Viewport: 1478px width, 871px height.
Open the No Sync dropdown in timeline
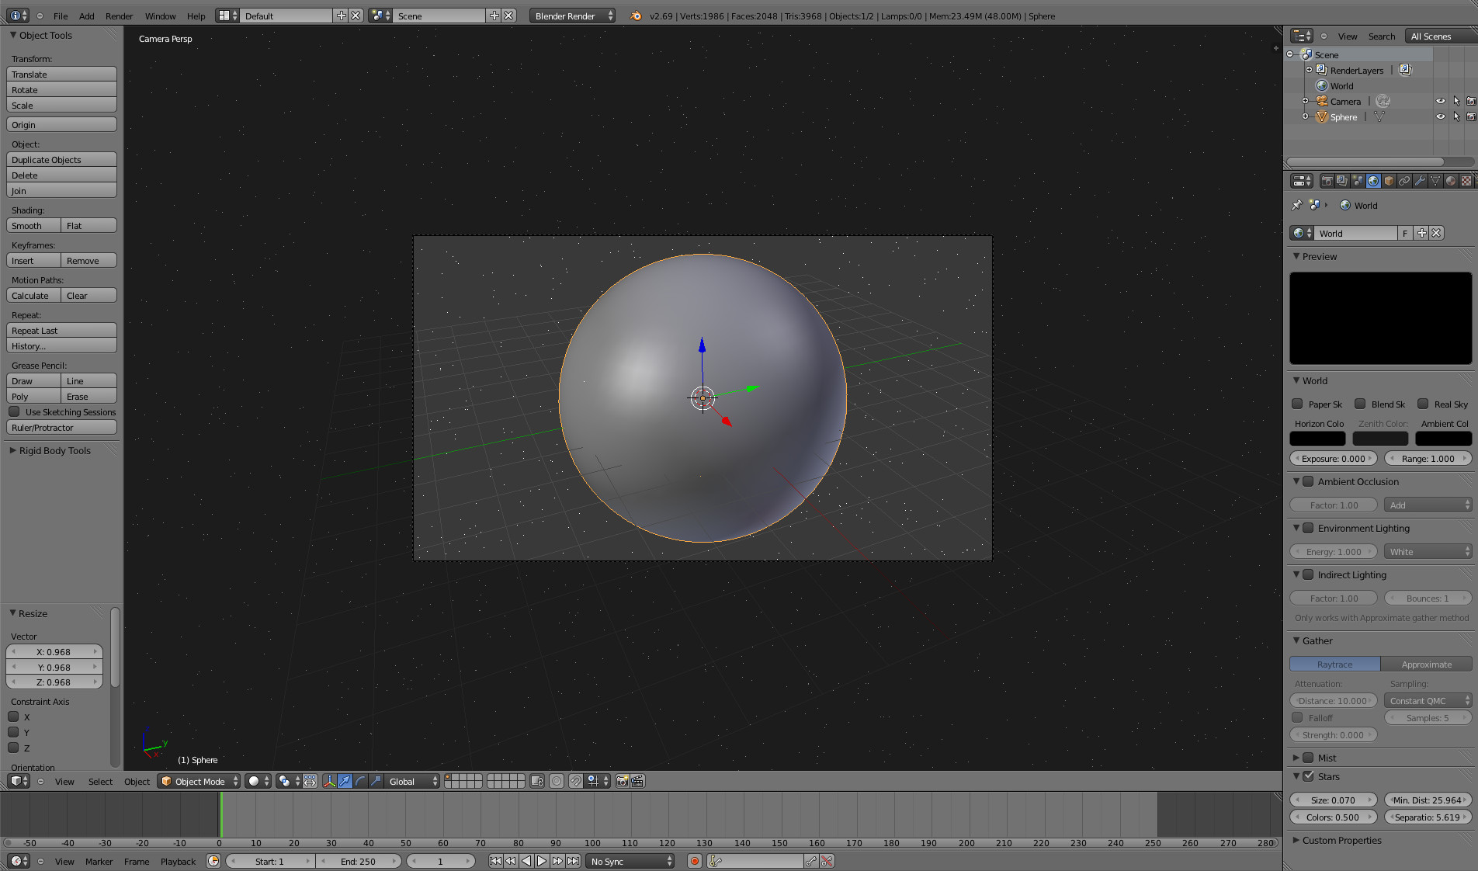630,861
